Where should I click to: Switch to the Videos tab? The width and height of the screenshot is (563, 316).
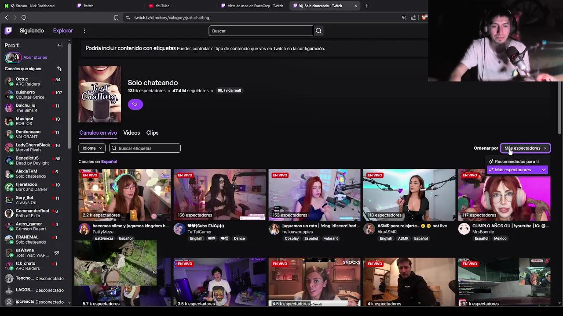(x=132, y=133)
